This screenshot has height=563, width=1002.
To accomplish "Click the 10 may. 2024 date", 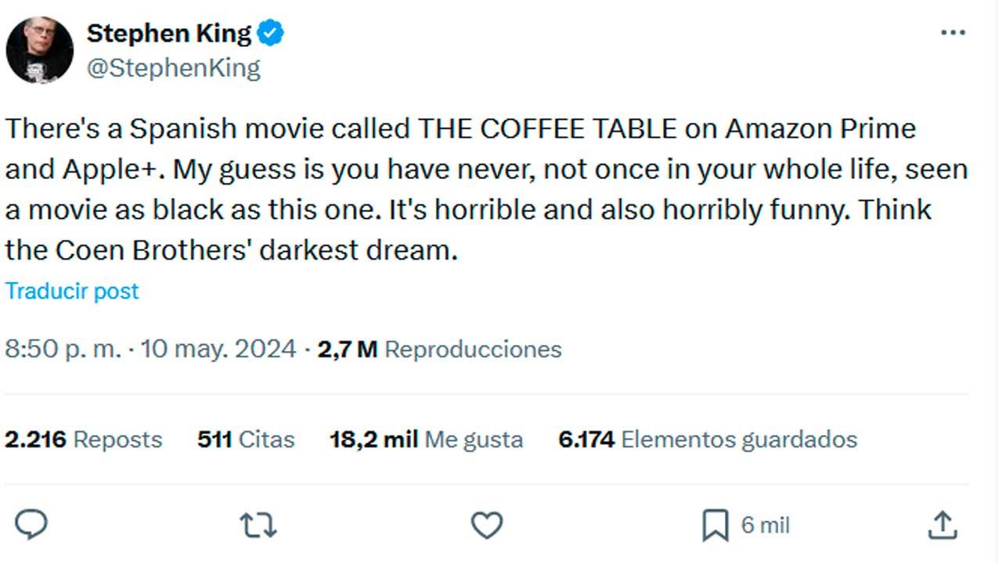I will tap(218, 349).
